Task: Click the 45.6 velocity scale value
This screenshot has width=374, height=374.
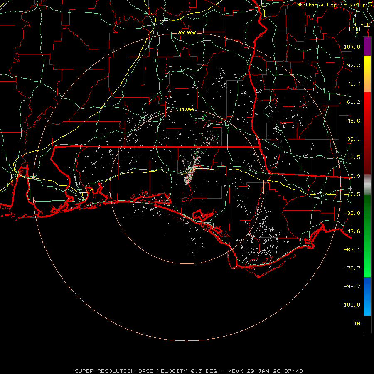Action: (354, 121)
